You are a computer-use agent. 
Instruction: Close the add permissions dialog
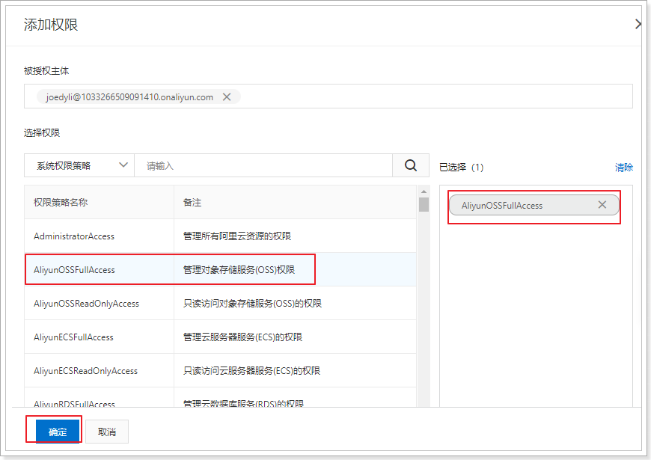[638, 24]
